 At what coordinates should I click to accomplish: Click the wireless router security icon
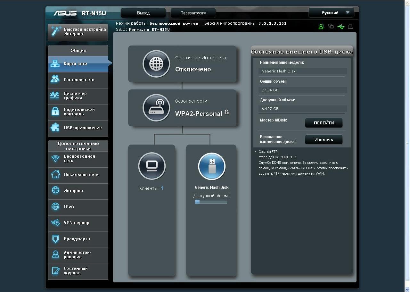[x=156, y=108]
